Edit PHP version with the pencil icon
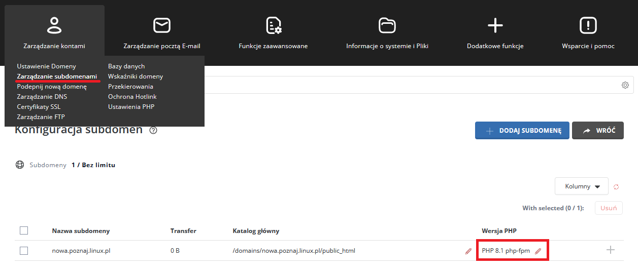 [538, 251]
